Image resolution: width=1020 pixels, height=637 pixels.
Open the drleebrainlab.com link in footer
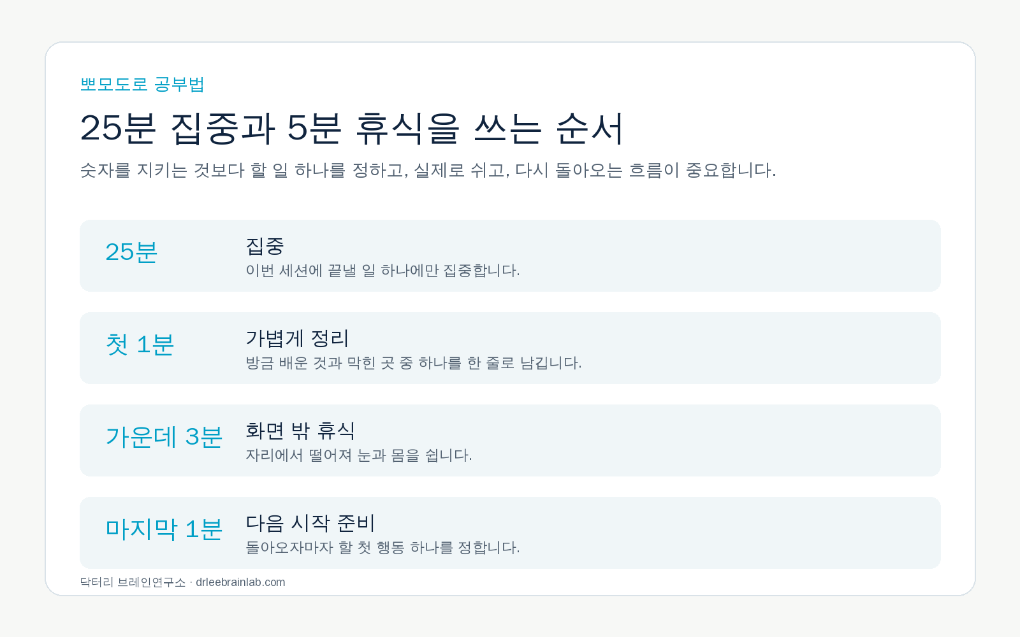pyautogui.click(x=240, y=582)
